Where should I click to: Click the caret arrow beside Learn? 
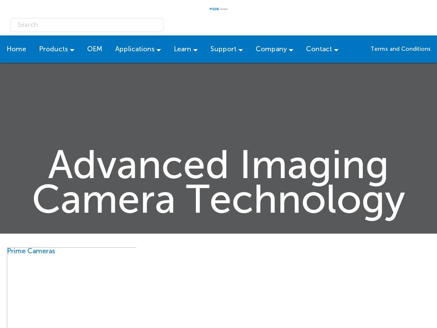tap(195, 50)
